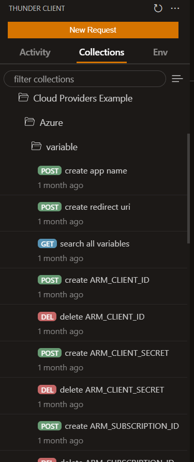Click the variable folder icon
The image size is (194, 462).
coord(36,146)
